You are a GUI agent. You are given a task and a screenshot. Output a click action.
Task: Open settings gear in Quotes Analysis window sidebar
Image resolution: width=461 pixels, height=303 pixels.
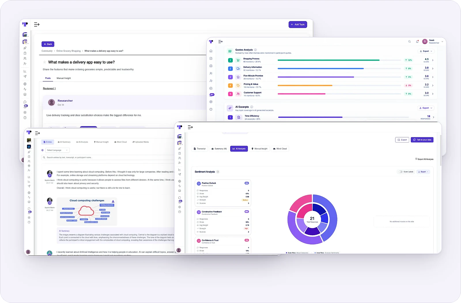click(x=211, y=102)
